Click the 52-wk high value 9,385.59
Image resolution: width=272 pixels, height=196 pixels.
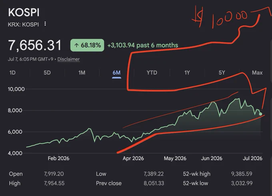point(242,174)
